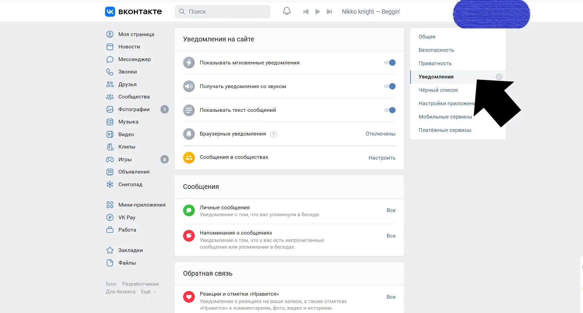Skip to next track in header player
Viewport: 583px width, 313px height.
pyautogui.click(x=329, y=12)
